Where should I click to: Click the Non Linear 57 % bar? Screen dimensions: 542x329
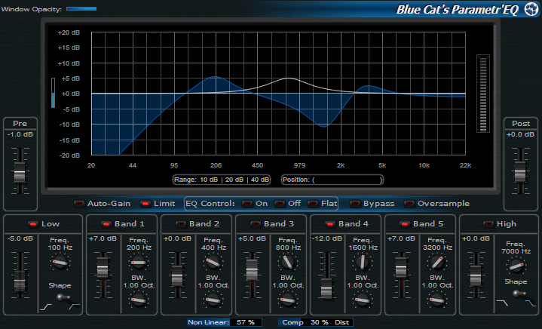pos(225,322)
